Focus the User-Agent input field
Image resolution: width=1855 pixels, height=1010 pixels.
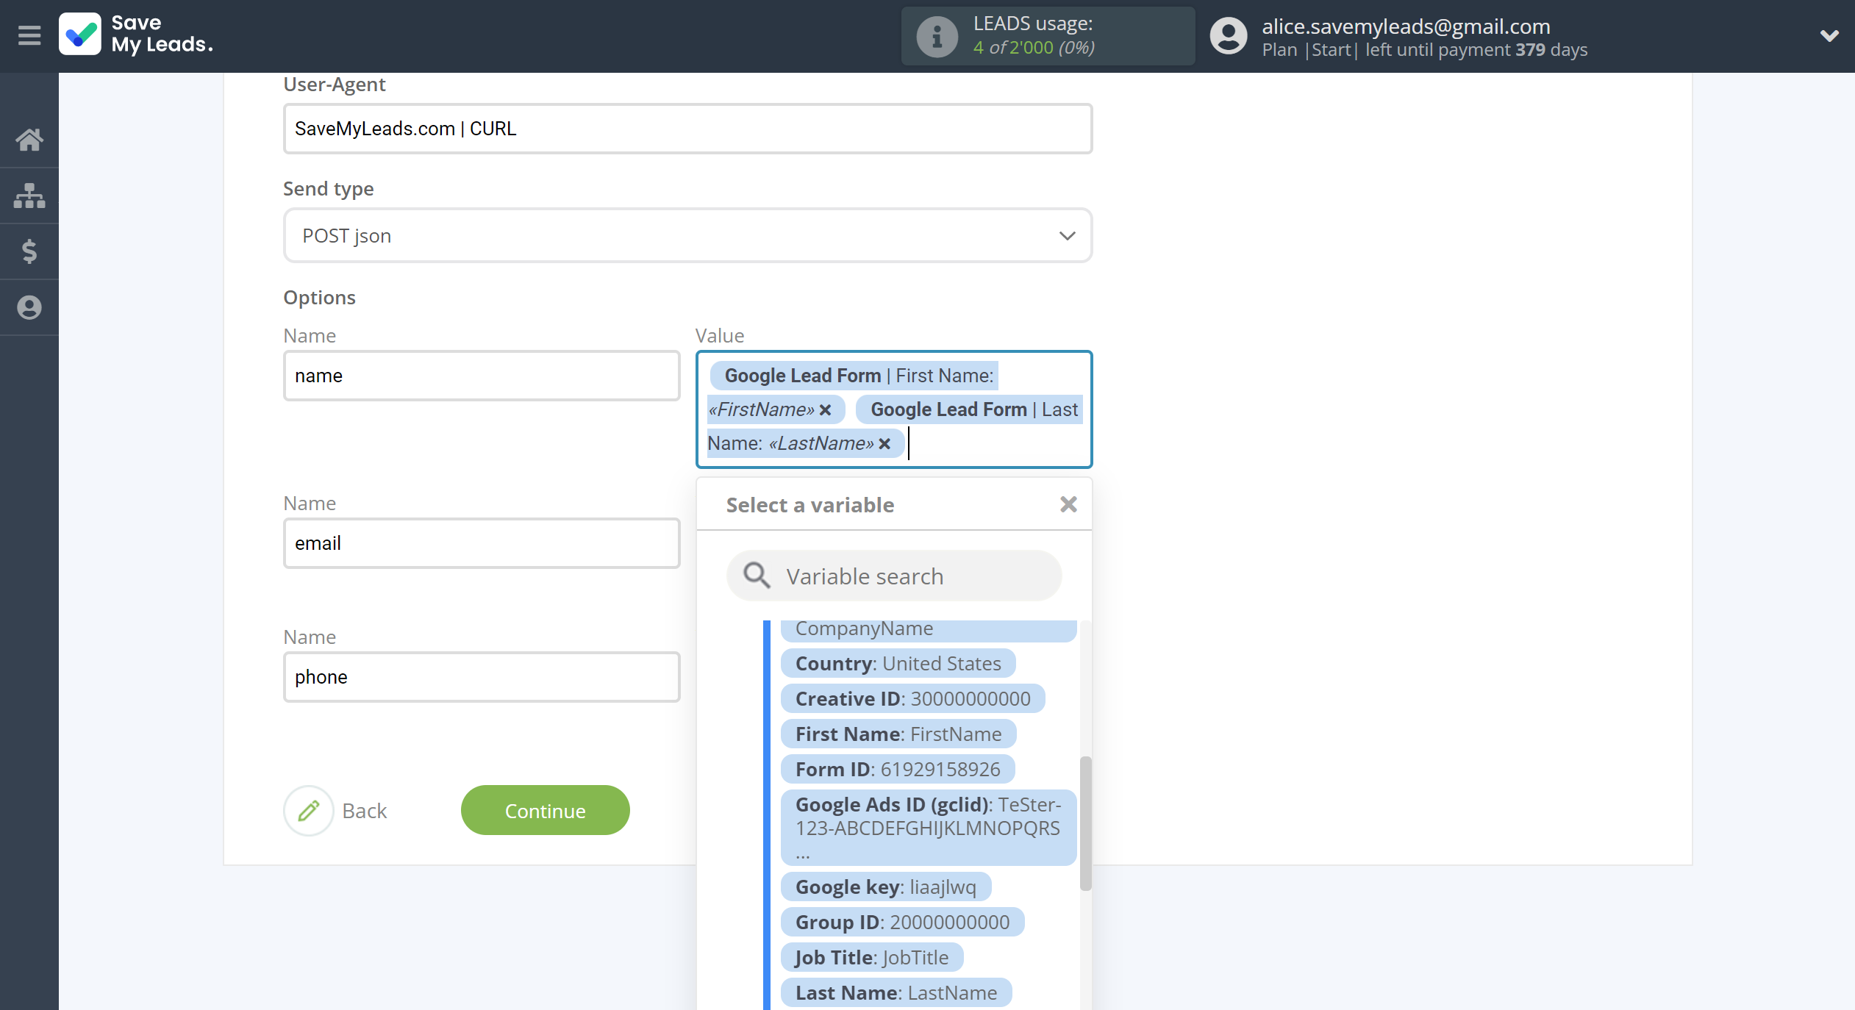[x=687, y=129]
